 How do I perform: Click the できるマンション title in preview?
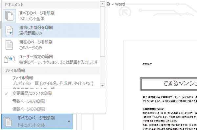[180, 83]
